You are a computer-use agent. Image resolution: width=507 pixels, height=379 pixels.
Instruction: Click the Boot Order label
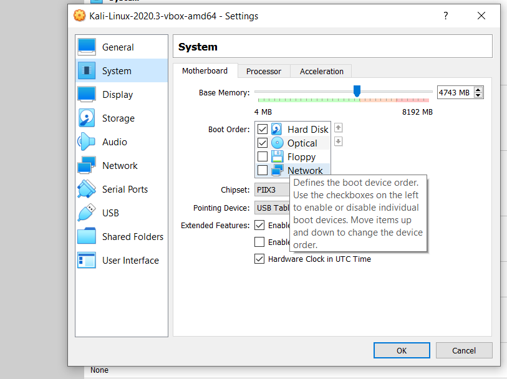click(x=229, y=129)
